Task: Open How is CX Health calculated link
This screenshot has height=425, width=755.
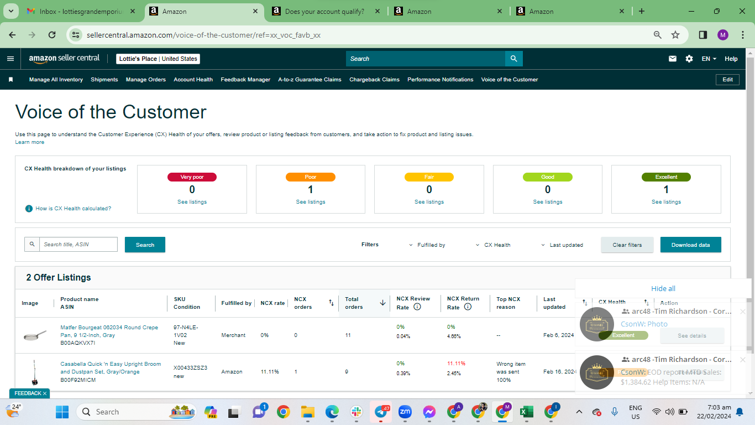Action: (x=74, y=209)
